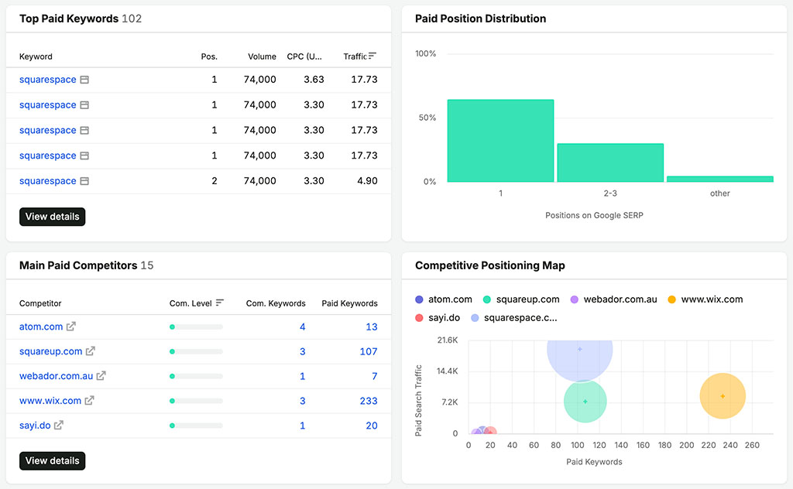Click the Paid Position Distribution heading
Screen dimensions: 793x489
click(x=480, y=19)
